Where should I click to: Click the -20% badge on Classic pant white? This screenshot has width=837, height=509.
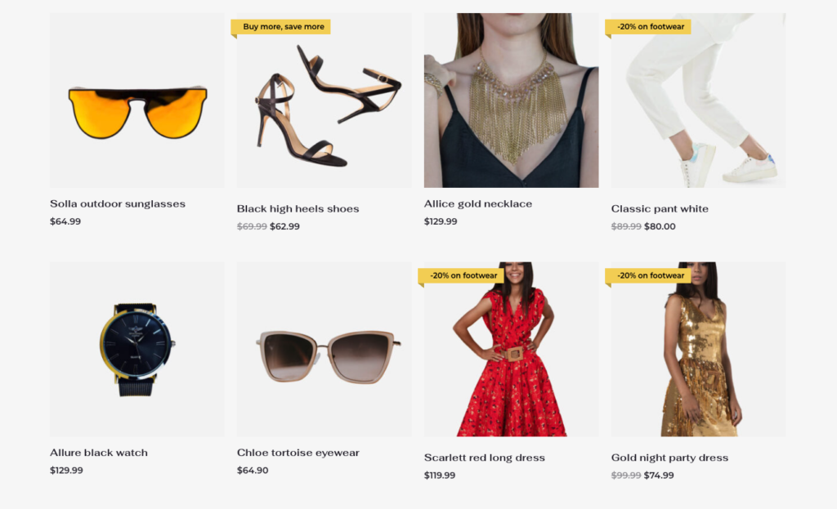[x=648, y=27]
